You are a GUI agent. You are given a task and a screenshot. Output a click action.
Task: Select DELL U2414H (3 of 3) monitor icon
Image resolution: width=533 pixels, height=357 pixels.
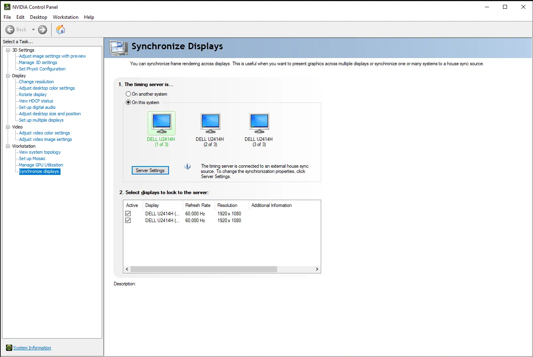[x=259, y=123]
